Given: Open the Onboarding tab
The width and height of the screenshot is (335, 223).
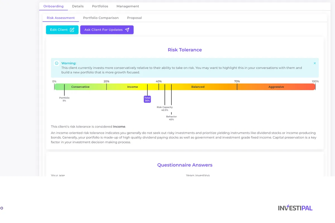Looking at the screenshot, I should point(53,6).
